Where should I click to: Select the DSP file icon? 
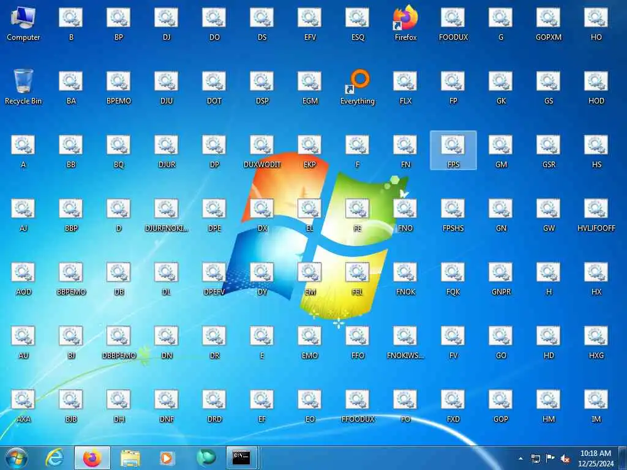coord(262,88)
